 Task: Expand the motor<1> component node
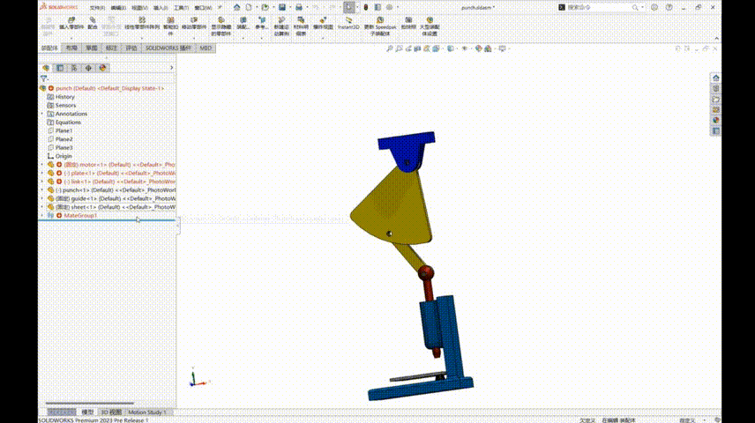pyautogui.click(x=41, y=165)
